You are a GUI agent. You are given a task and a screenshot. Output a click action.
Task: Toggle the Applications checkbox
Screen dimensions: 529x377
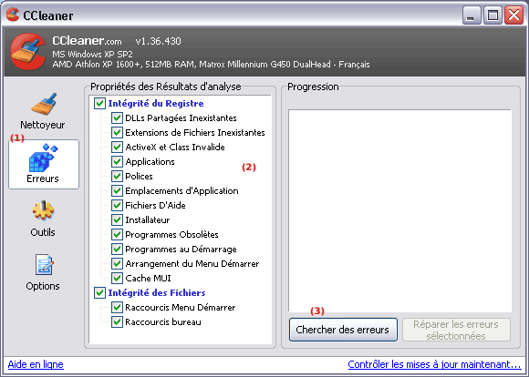point(117,162)
